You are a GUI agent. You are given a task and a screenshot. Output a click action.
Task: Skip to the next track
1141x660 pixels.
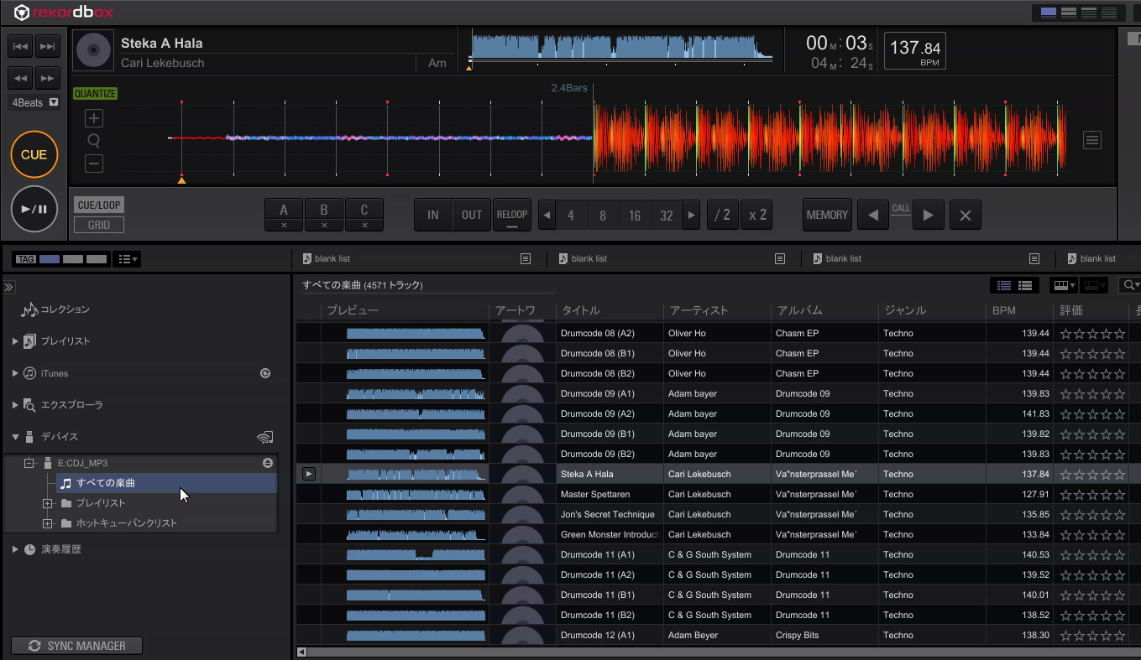(x=48, y=46)
